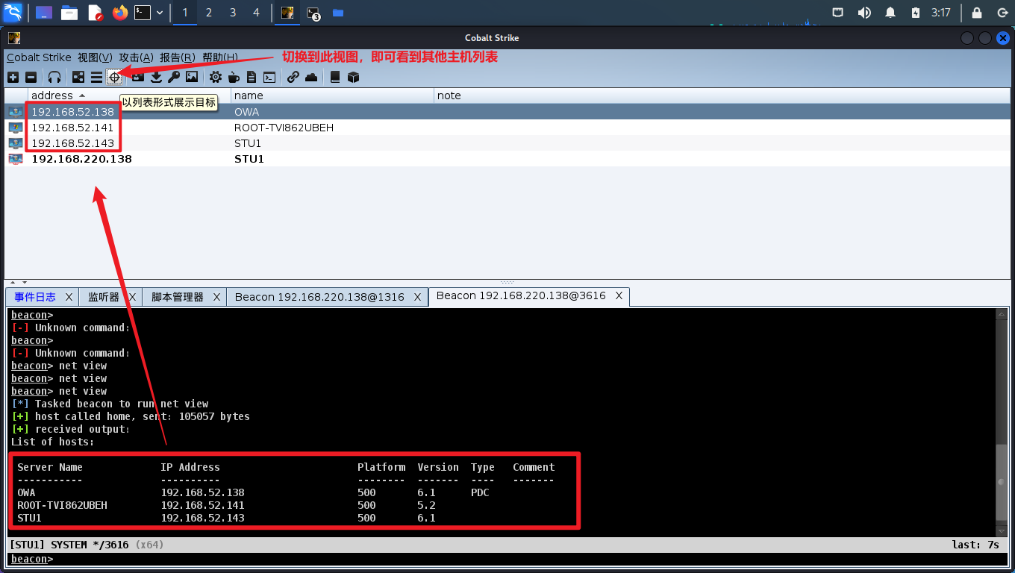Close the Beacon 192.168.220.138@1316 tab

tap(419, 297)
